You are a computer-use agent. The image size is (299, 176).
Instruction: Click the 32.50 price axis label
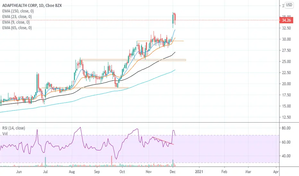click(x=286, y=28)
